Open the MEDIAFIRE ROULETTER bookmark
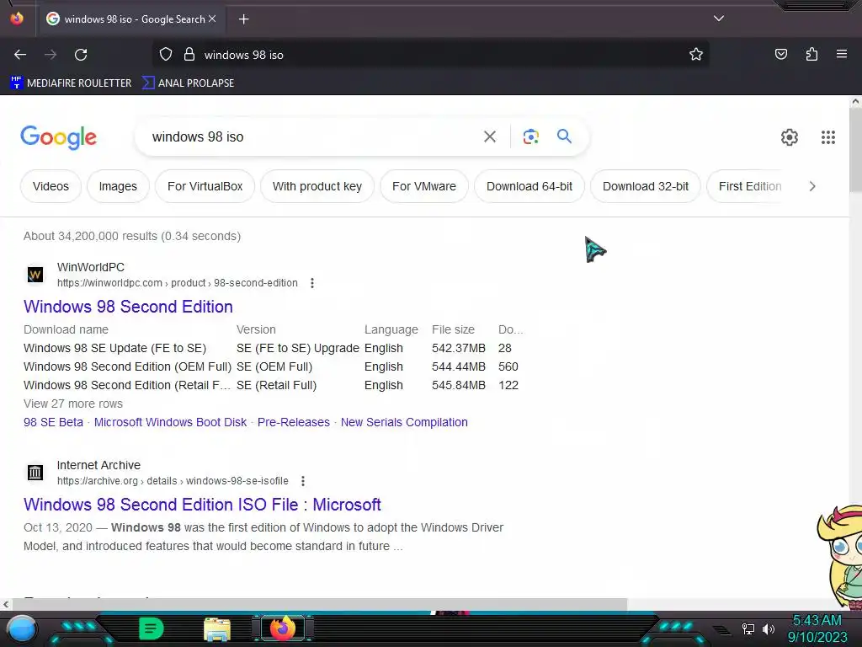862x647 pixels. [x=71, y=83]
